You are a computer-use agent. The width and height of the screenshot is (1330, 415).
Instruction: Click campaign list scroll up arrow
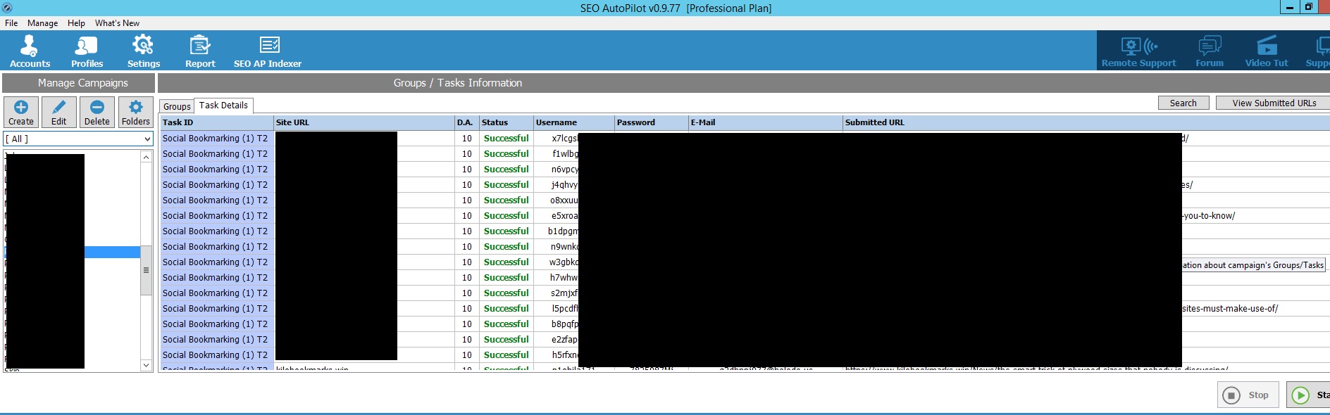click(x=146, y=158)
